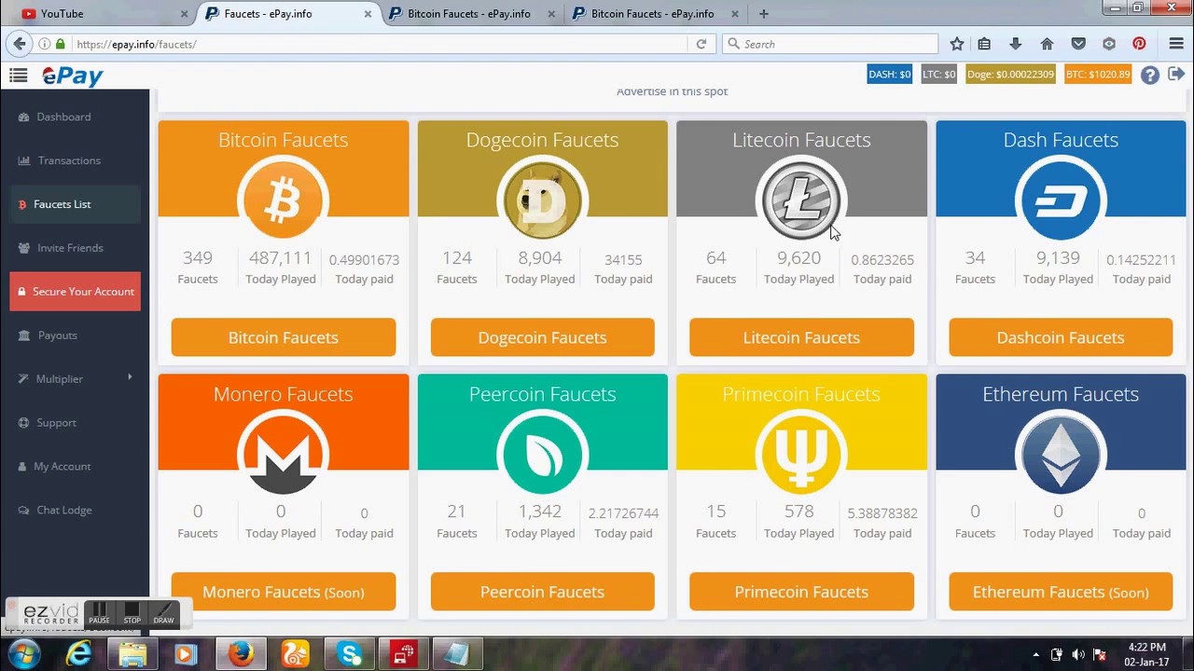1194x671 pixels.
Task: Click the system tray volume icon
Action: (x=1077, y=654)
